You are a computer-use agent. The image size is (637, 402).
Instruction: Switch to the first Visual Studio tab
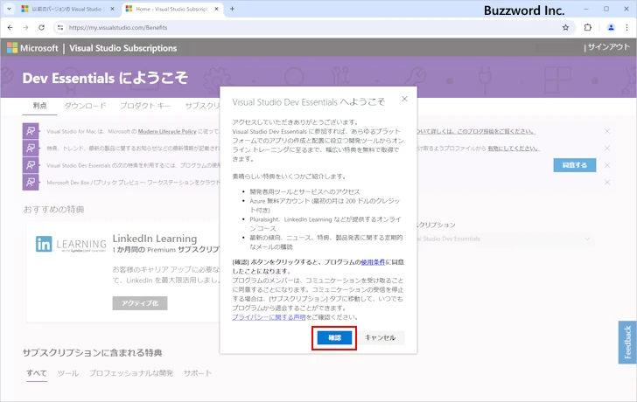[x=67, y=9]
